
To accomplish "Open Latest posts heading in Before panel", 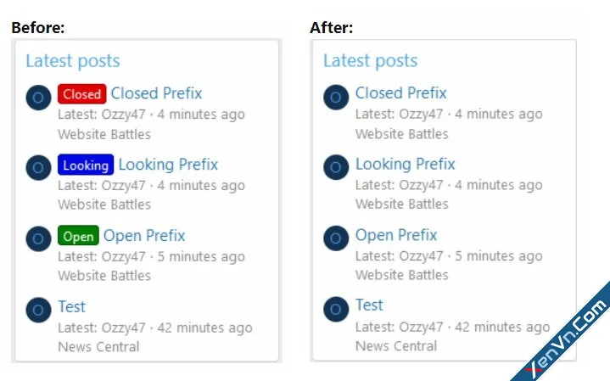I will point(73,61).
